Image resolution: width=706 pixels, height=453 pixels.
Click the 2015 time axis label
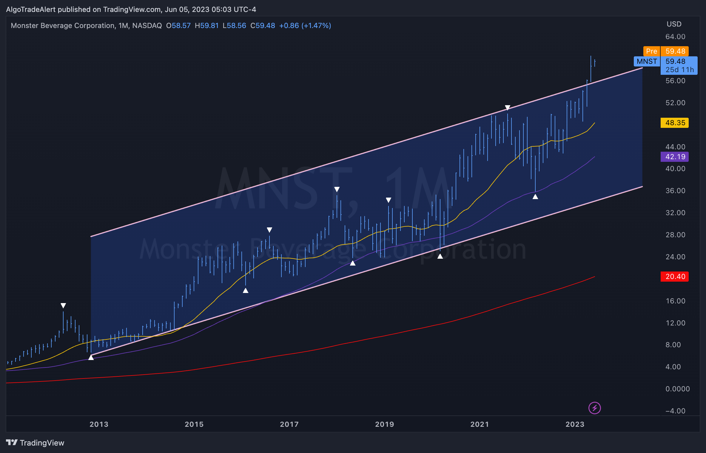(194, 424)
